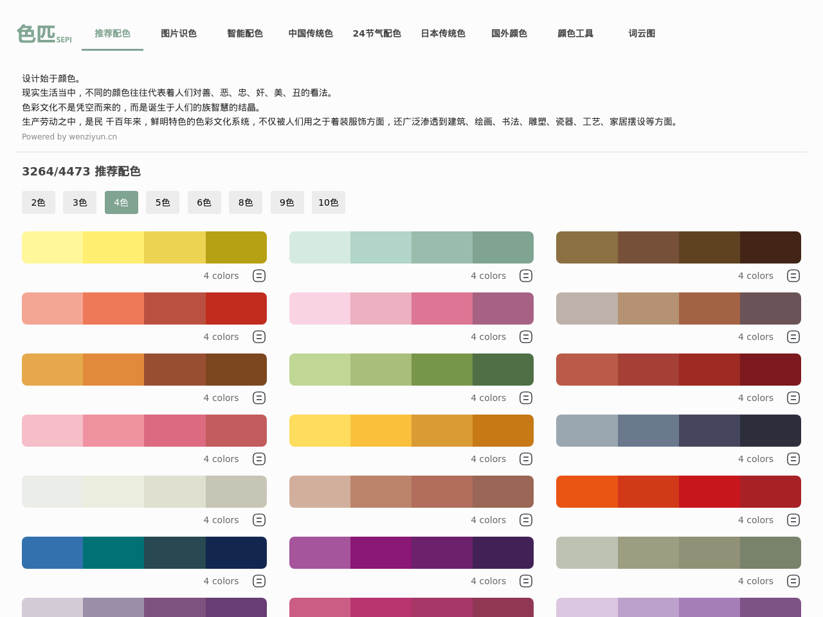Open detail icon below blue-teal navy palette
Screen dimensions: 823x617
click(259, 581)
